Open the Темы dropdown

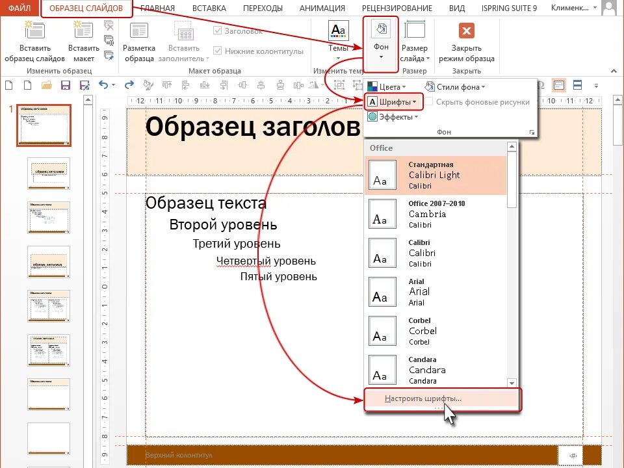338,42
